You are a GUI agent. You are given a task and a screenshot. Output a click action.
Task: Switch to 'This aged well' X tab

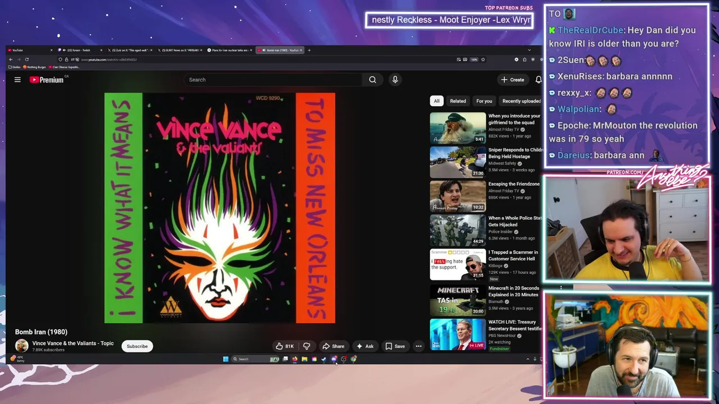[130, 50]
